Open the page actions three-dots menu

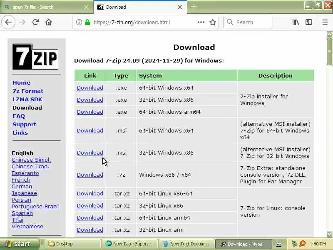point(201,22)
